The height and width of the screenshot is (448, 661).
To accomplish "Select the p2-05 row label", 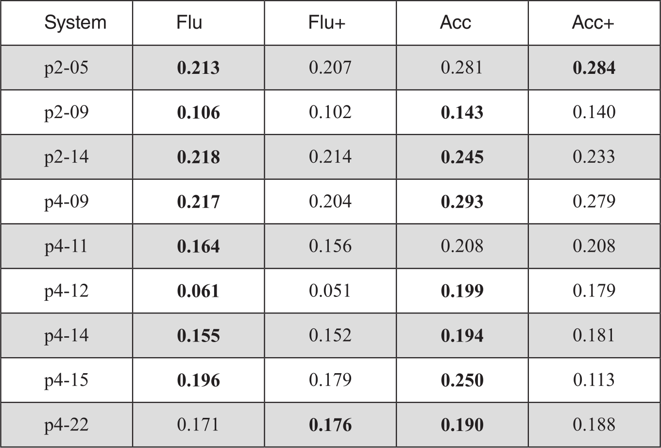I will [67, 68].
